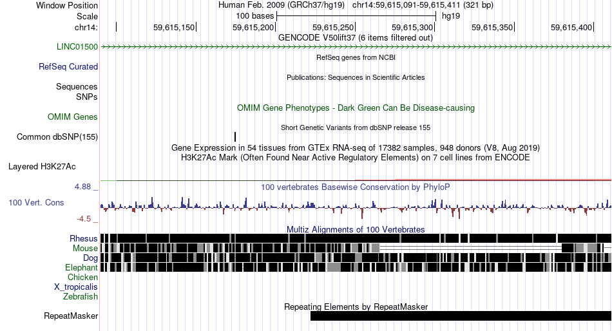
Task: Select the OMIM Genes track label
Action: (x=73, y=117)
